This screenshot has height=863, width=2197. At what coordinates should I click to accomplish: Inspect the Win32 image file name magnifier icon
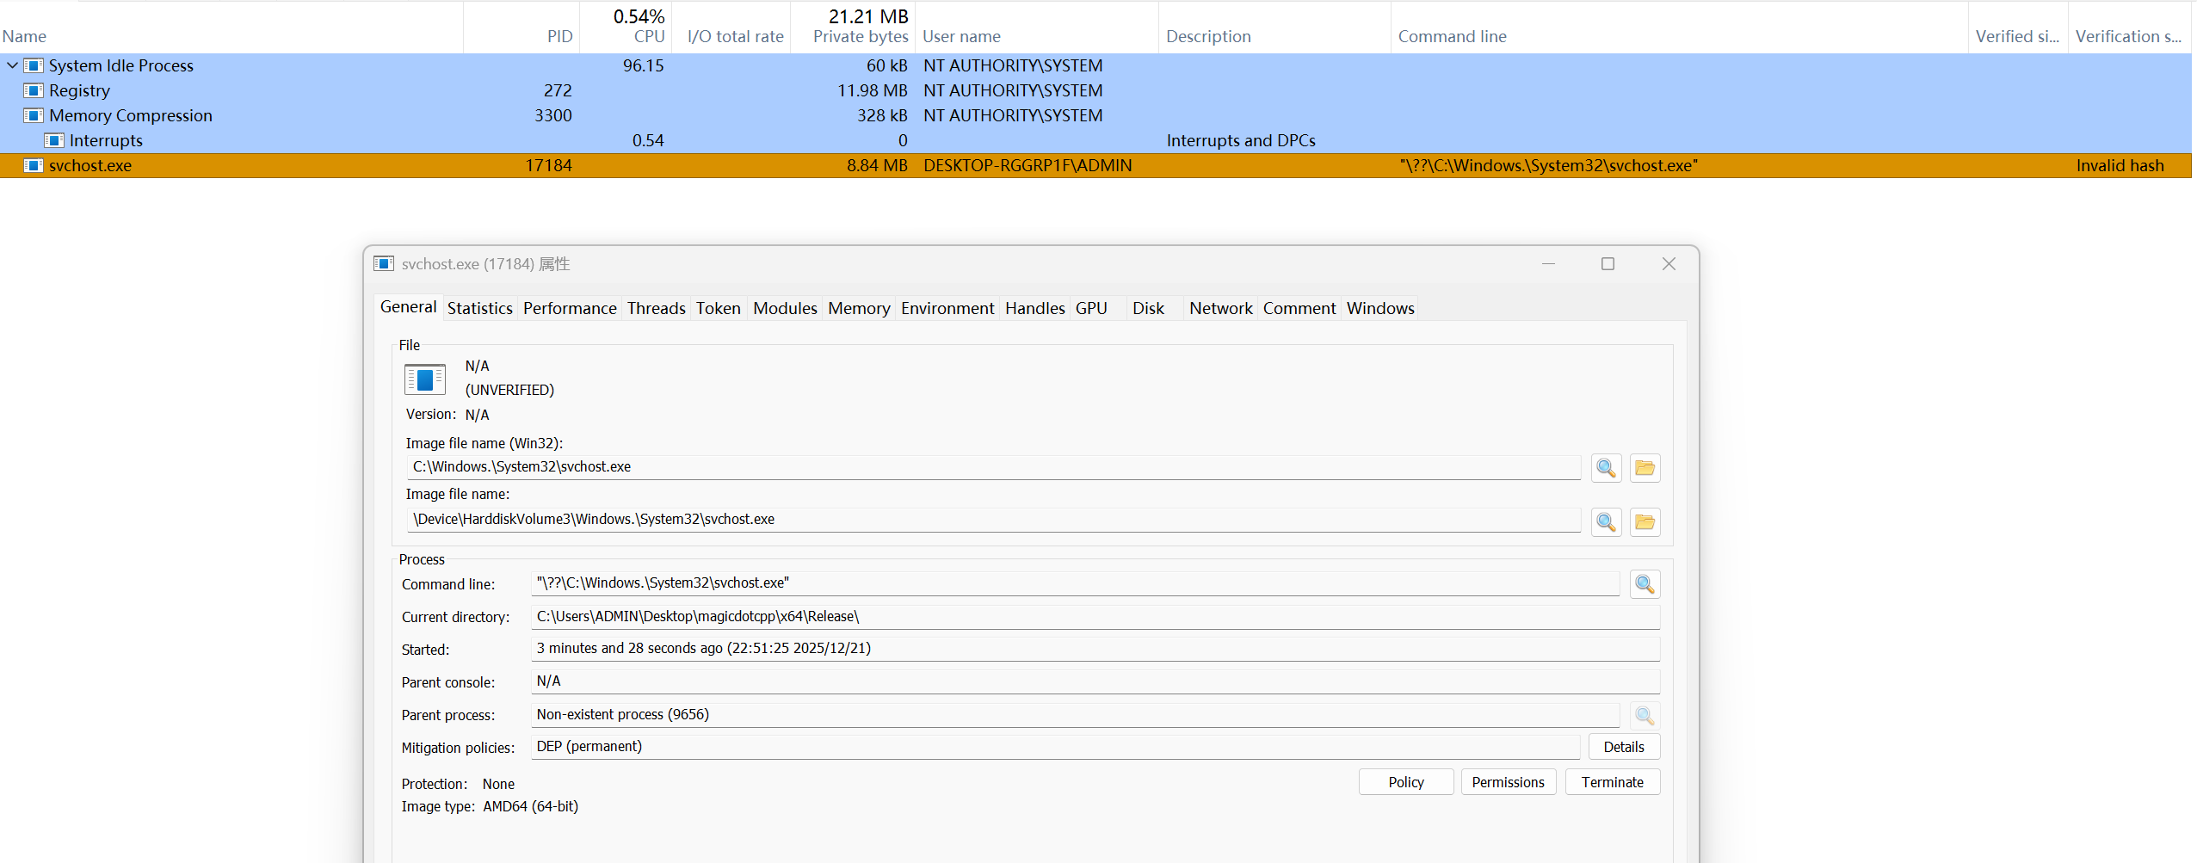click(1606, 468)
